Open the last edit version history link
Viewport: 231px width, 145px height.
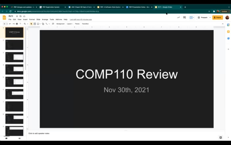pyautogui.click(x=81, y=19)
